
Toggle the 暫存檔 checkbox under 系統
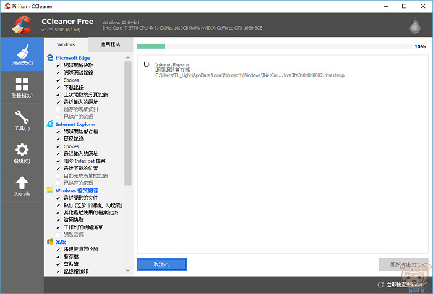[58, 257]
